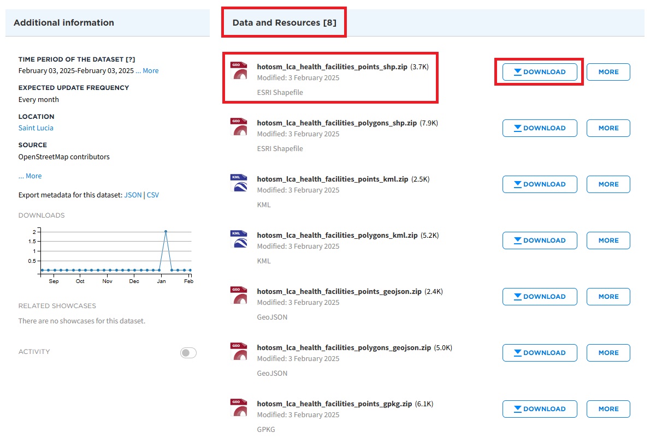Download hotosm_lca_health_facilities_points_geojson.zip
Image resolution: width=662 pixels, height=439 pixels.
[540, 297]
